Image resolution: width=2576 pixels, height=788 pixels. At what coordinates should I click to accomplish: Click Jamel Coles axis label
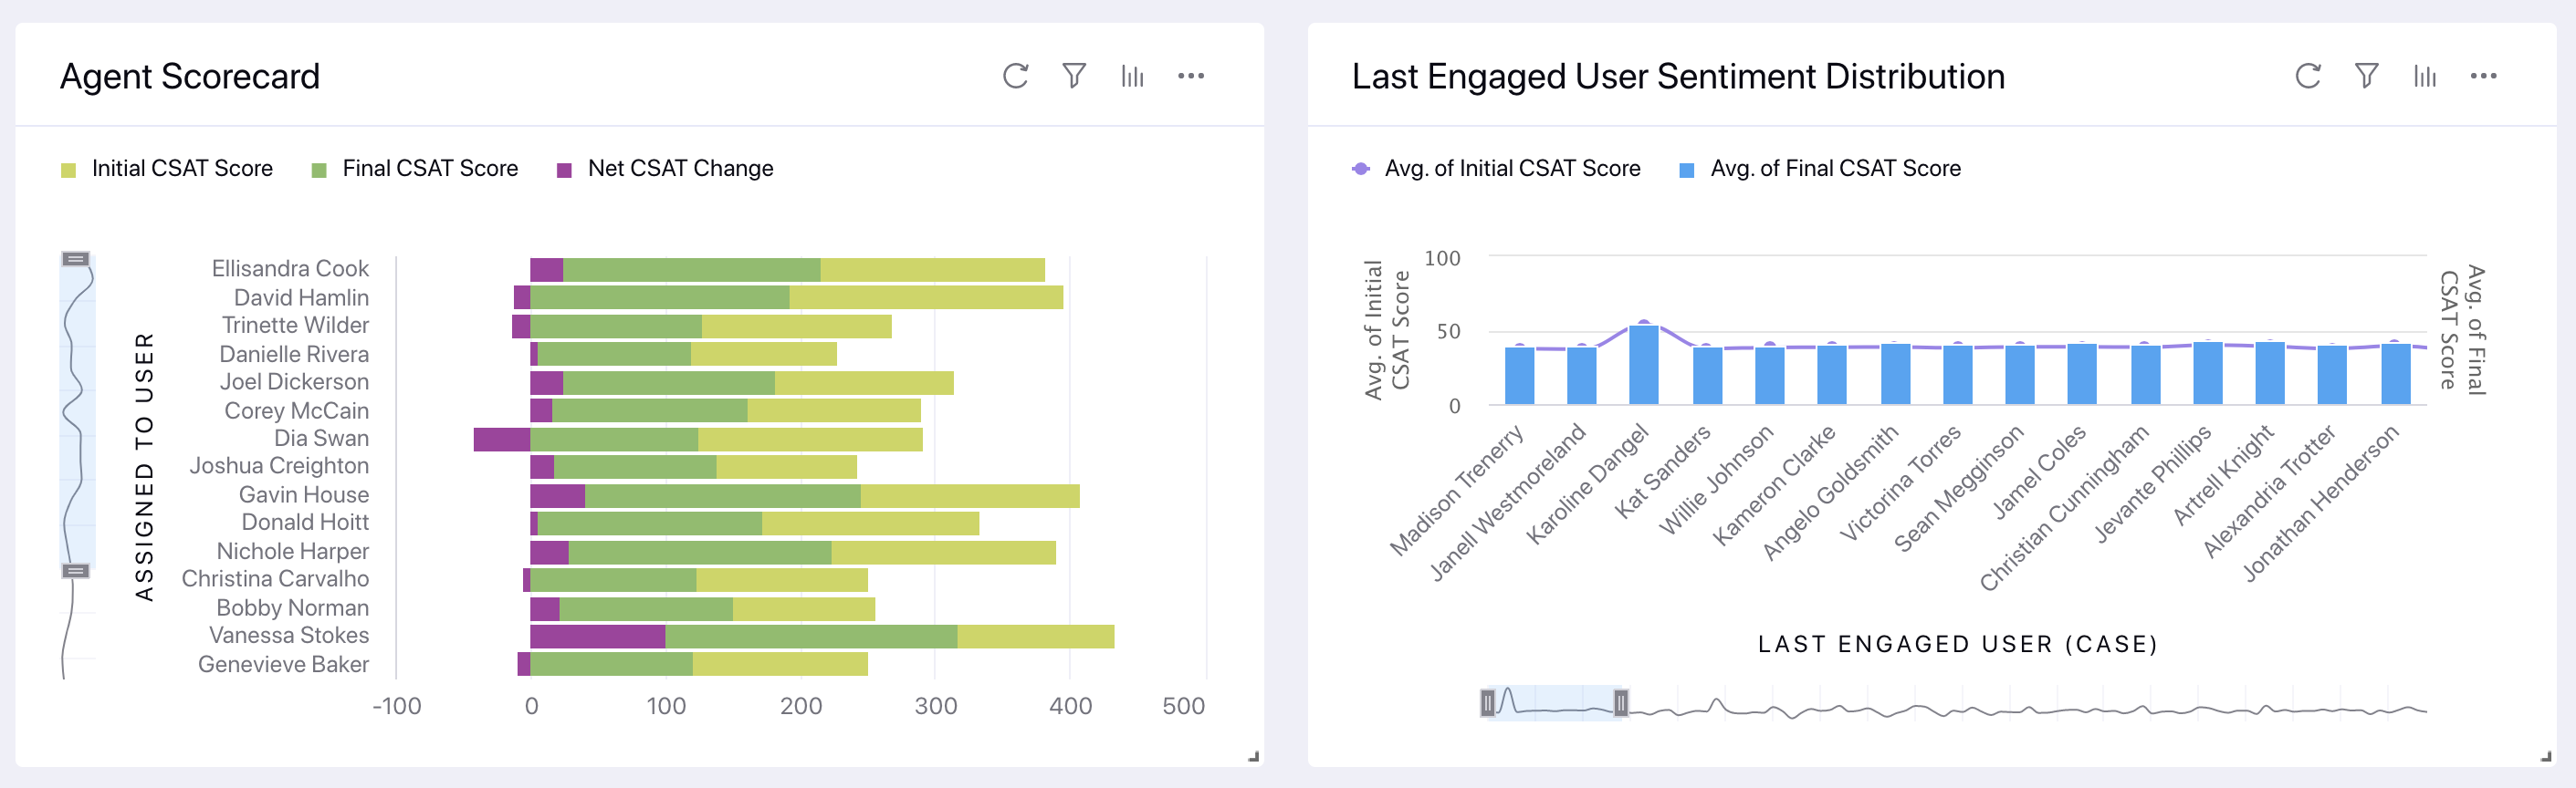click(2039, 472)
